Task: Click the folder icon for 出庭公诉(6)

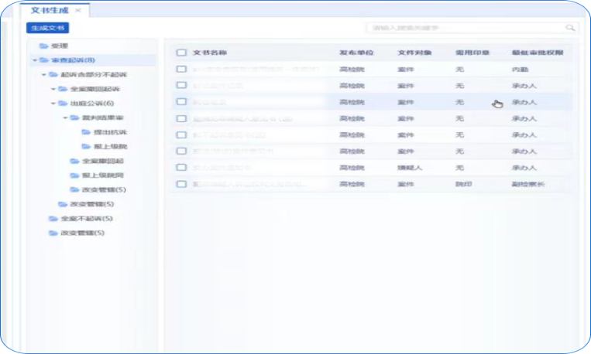Action: pos(64,104)
